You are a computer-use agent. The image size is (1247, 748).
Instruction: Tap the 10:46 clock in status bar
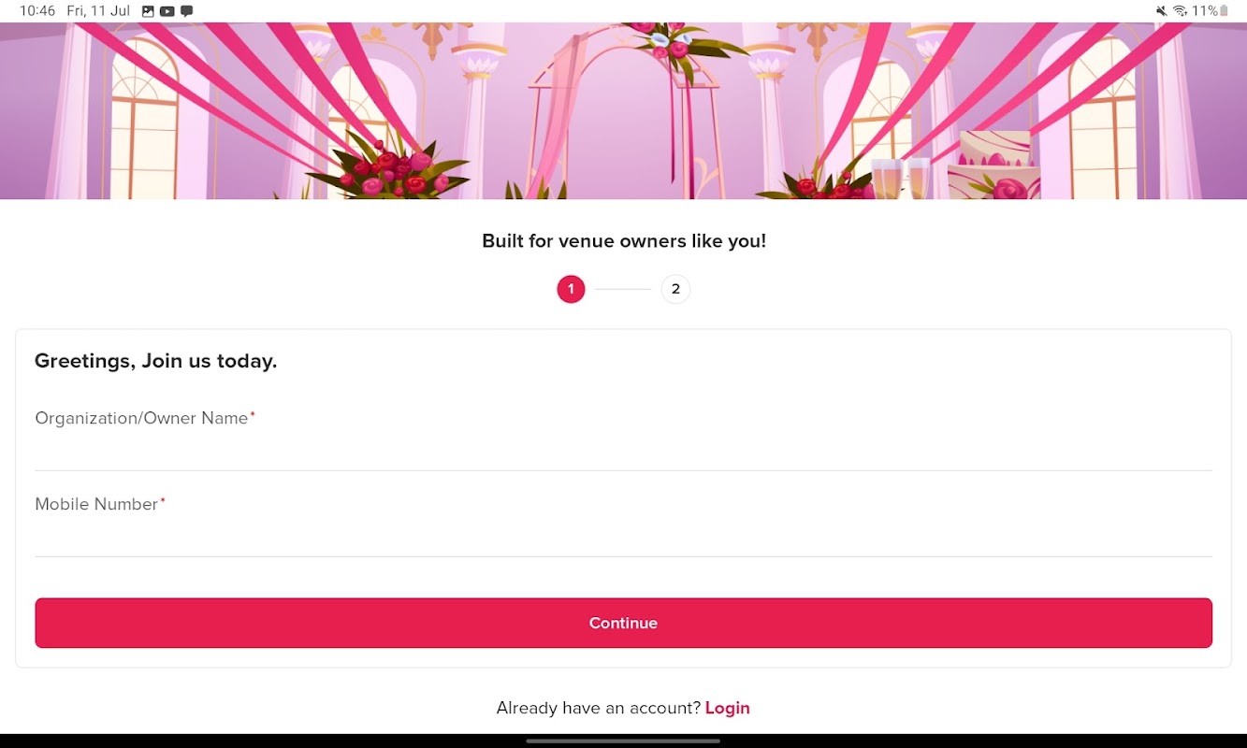coord(37,11)
